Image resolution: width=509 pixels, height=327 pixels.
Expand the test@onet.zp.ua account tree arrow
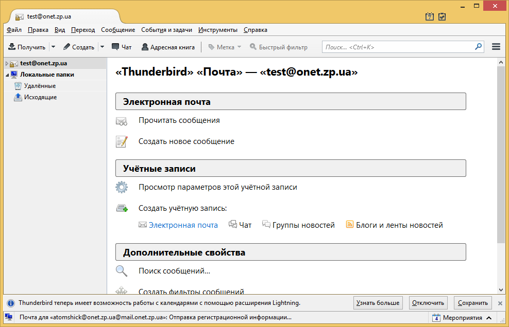[x=7, y=64]
